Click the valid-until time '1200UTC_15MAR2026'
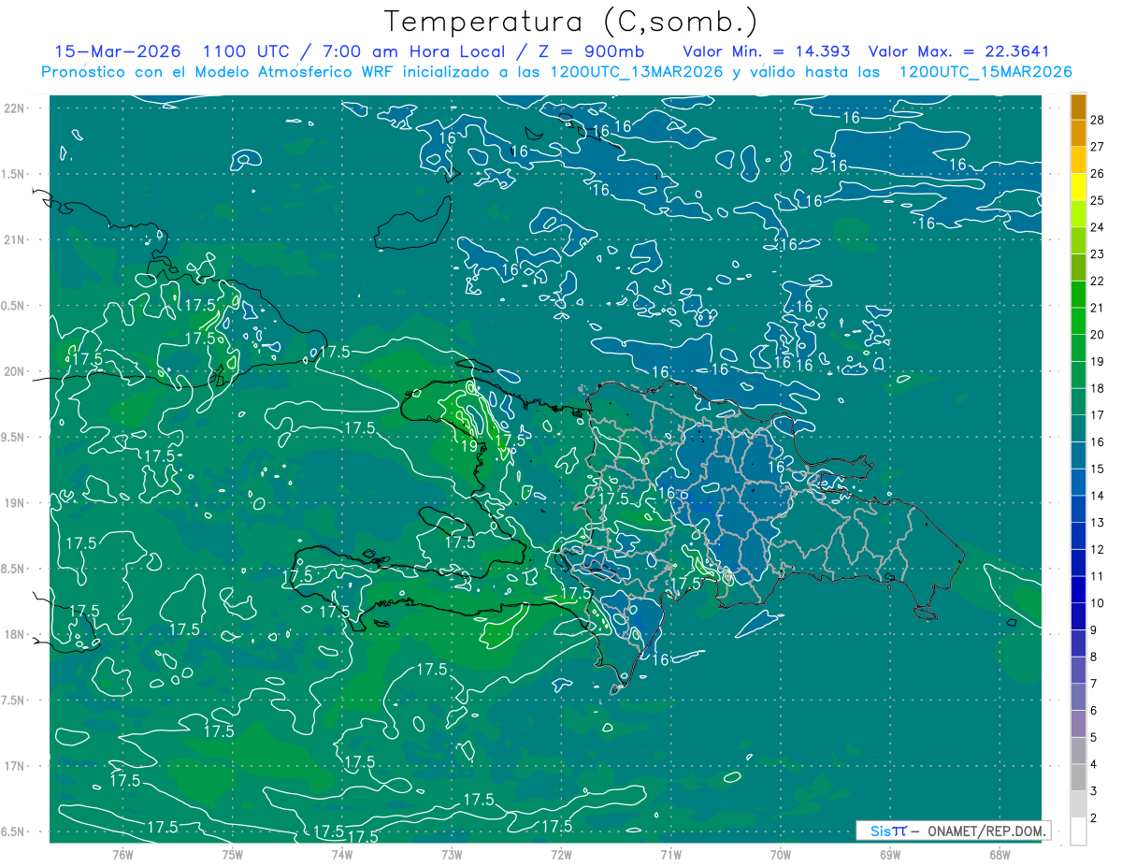Image resolution: width=1122 pixels, height=867 pixels. pyautogui.click(x=985, y=71)
